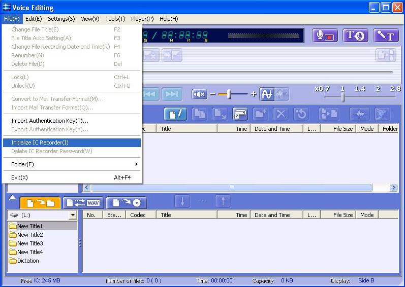Screen dimensions: 405x287
Task: Choose Import Authentication Key(T)...
Action: coord(72,121)
